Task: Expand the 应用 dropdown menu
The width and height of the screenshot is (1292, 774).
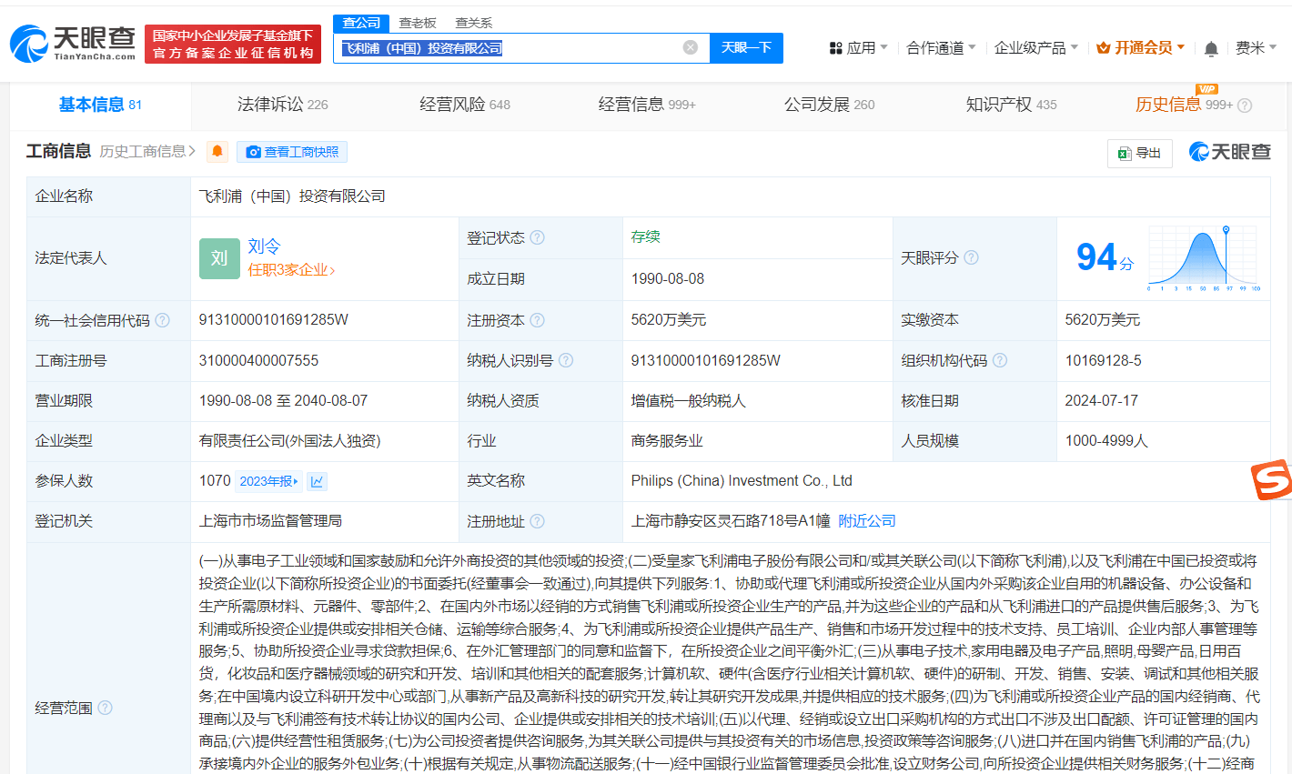Action: click(x=858, y=48)
